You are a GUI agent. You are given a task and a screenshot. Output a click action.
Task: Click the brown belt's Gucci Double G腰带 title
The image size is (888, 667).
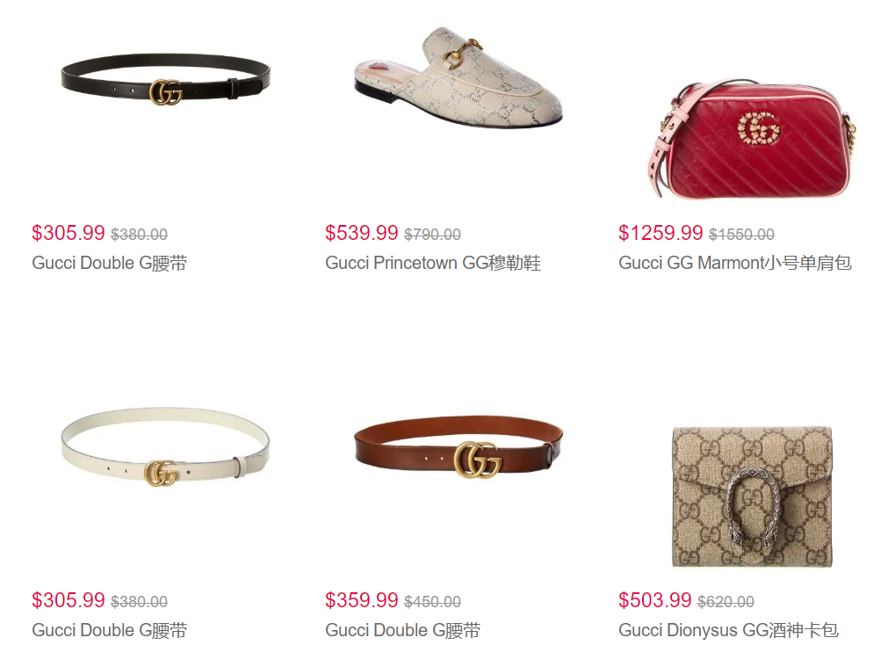(x=402, y=630)
